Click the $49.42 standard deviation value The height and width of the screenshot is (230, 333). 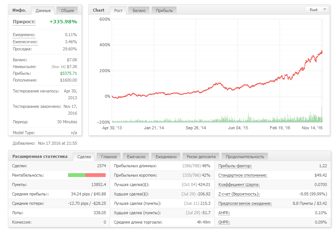point(321,175)
